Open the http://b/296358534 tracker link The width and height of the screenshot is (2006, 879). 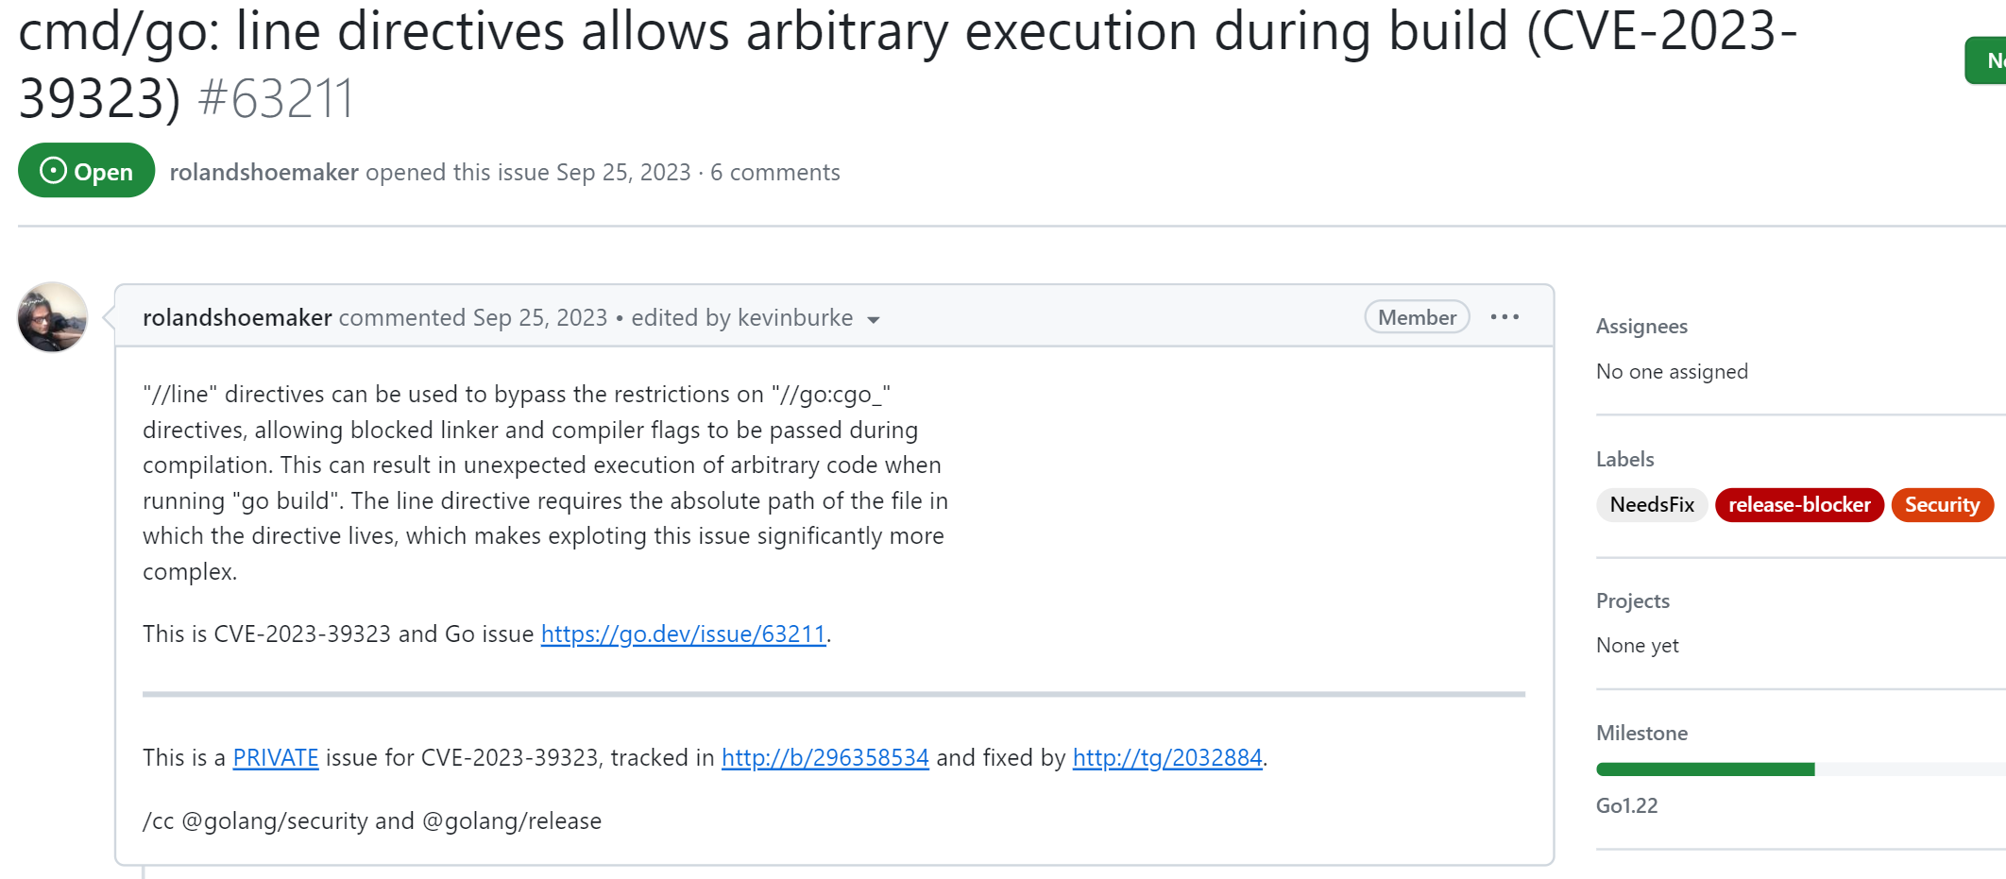point(824,757)
